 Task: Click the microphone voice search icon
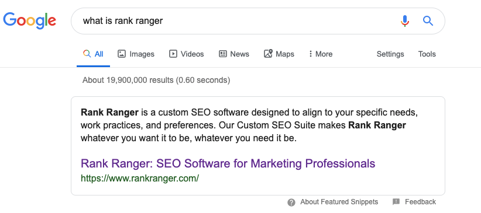coord(405,21)
